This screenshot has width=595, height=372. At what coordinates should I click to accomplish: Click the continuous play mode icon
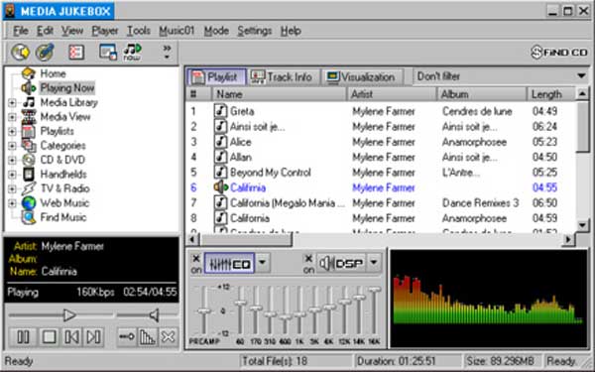pos(126,336)
